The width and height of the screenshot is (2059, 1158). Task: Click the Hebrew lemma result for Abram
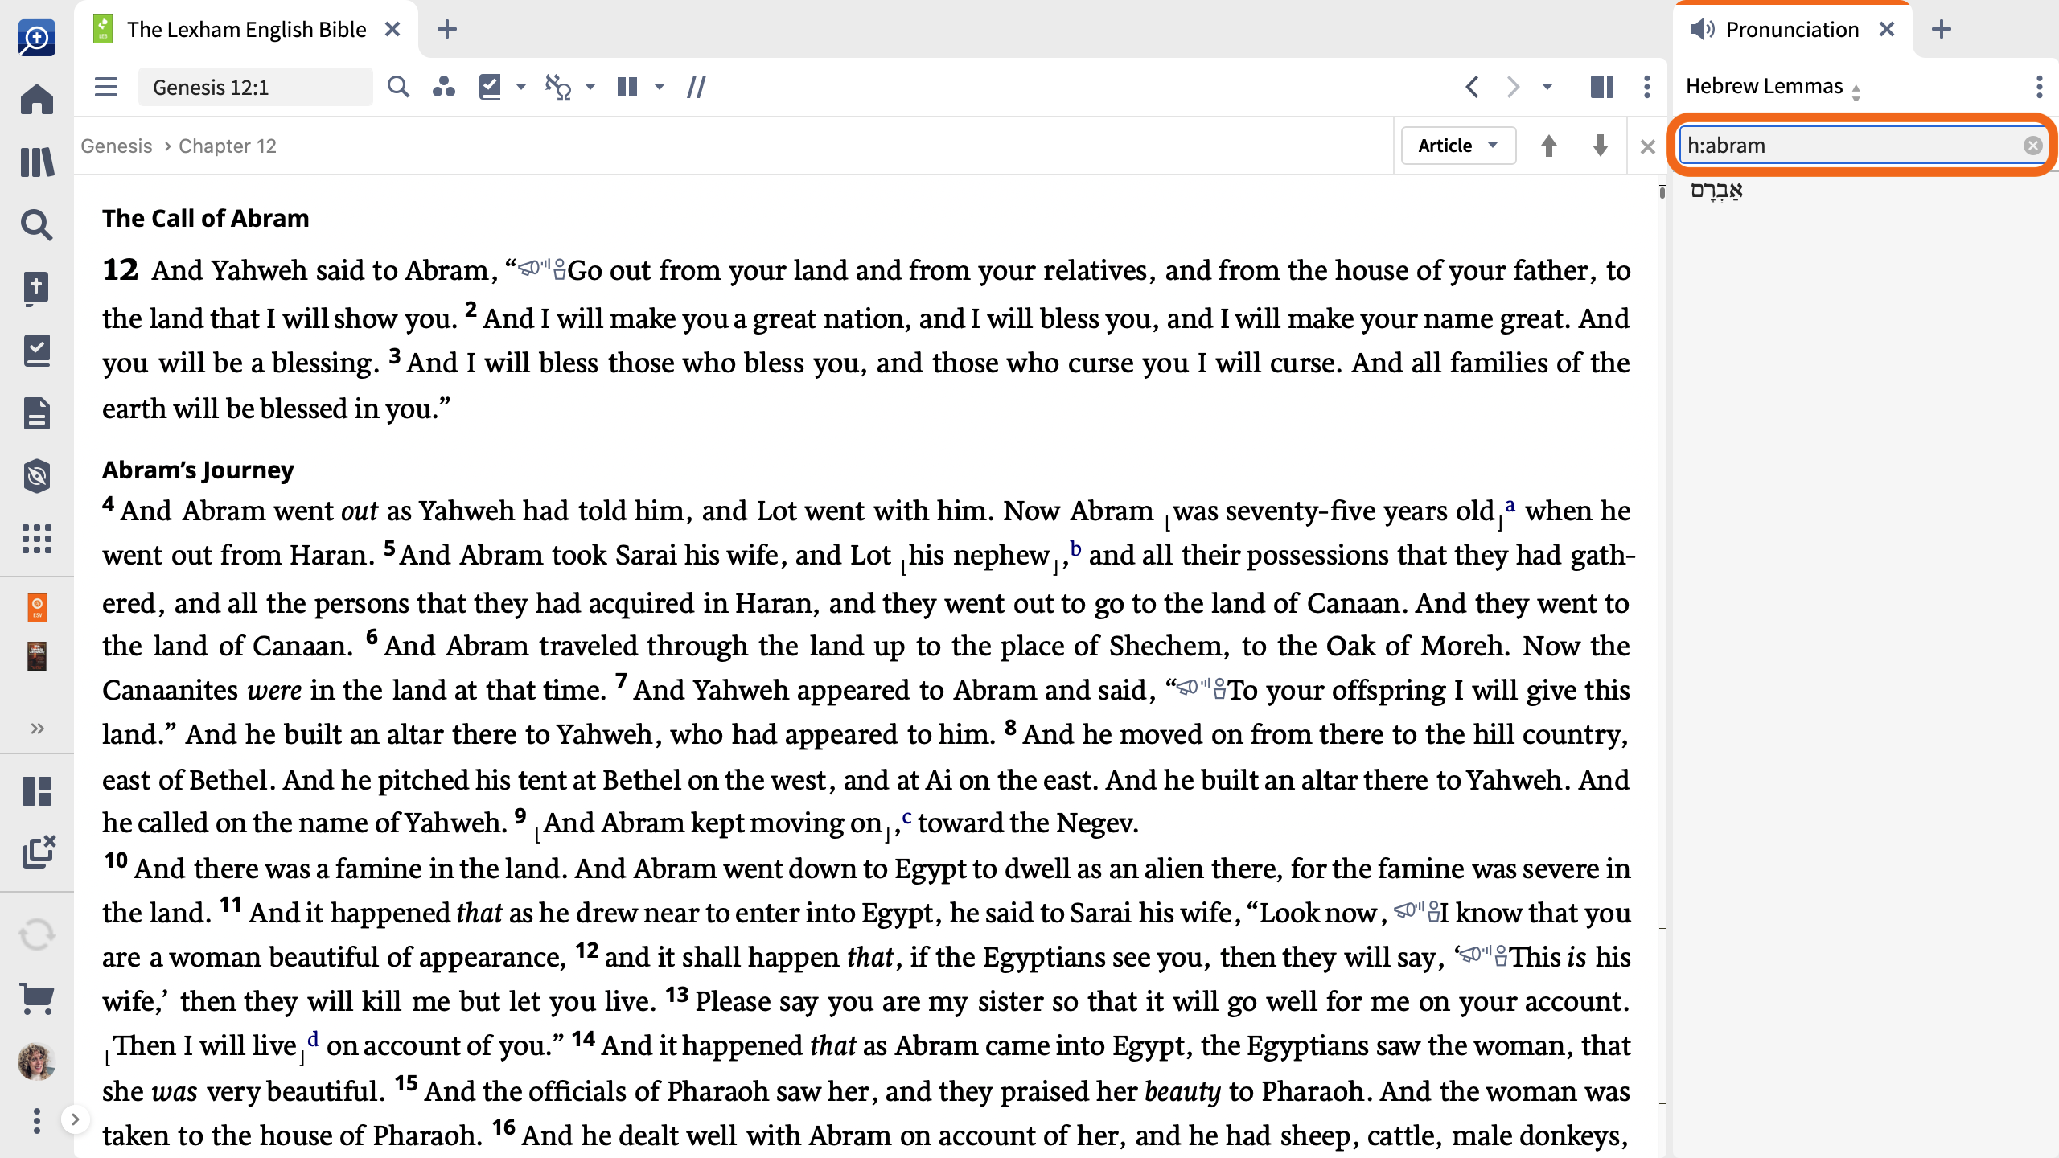(1716, 191)
